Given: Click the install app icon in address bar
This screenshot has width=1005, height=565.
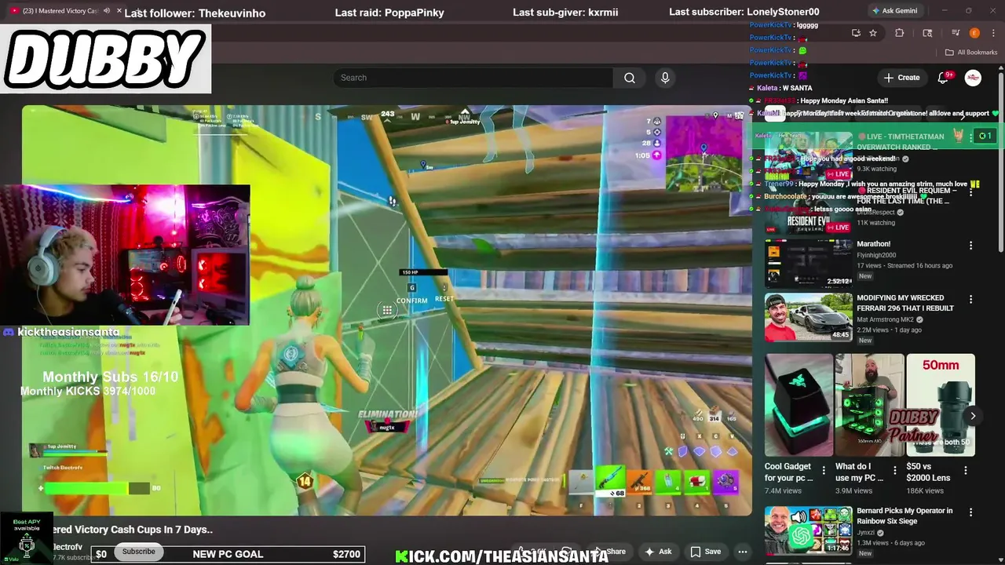Looking at the screenshot, I should coord(856,33).
